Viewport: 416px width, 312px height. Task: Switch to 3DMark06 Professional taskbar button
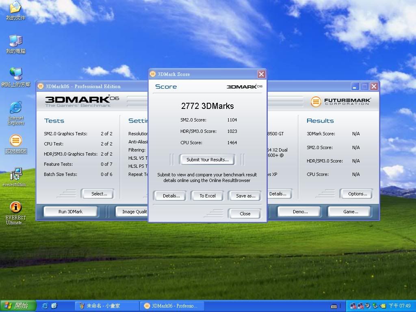coord(172,306)
